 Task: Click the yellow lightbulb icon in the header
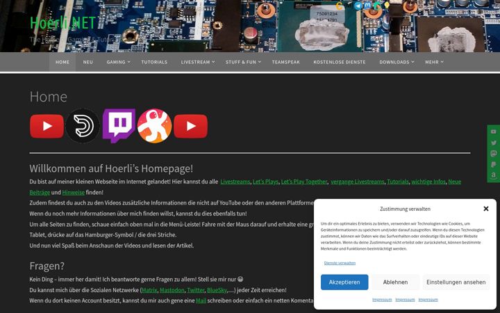(x=387, y=6)
